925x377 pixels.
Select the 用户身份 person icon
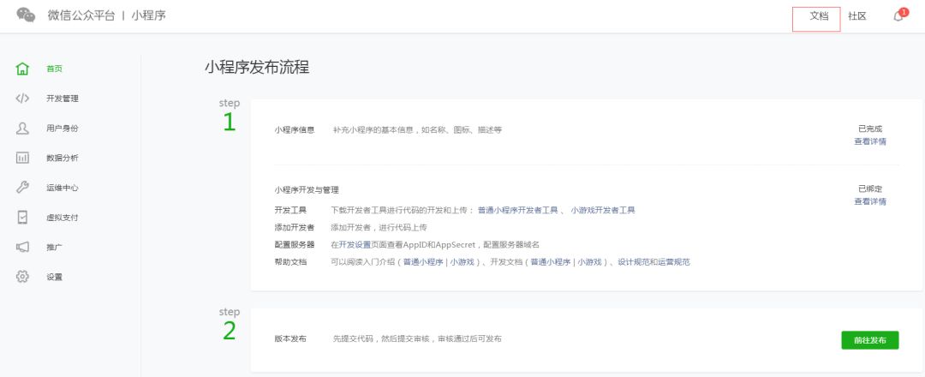(x=22, y=128)
